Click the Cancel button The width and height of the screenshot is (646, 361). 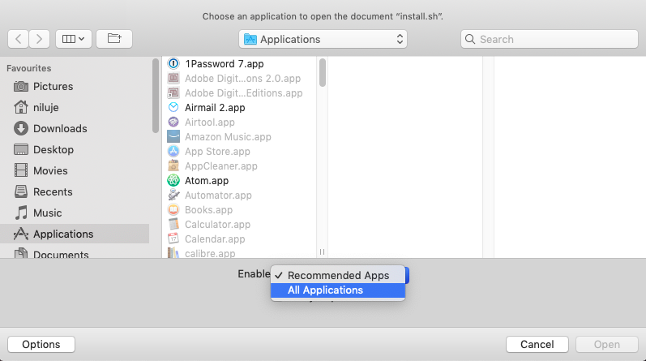(537, 345)
